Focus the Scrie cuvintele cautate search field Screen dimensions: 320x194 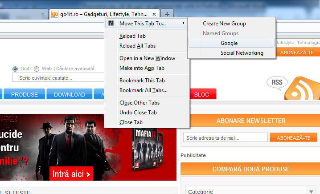click(x=58, y=77)
